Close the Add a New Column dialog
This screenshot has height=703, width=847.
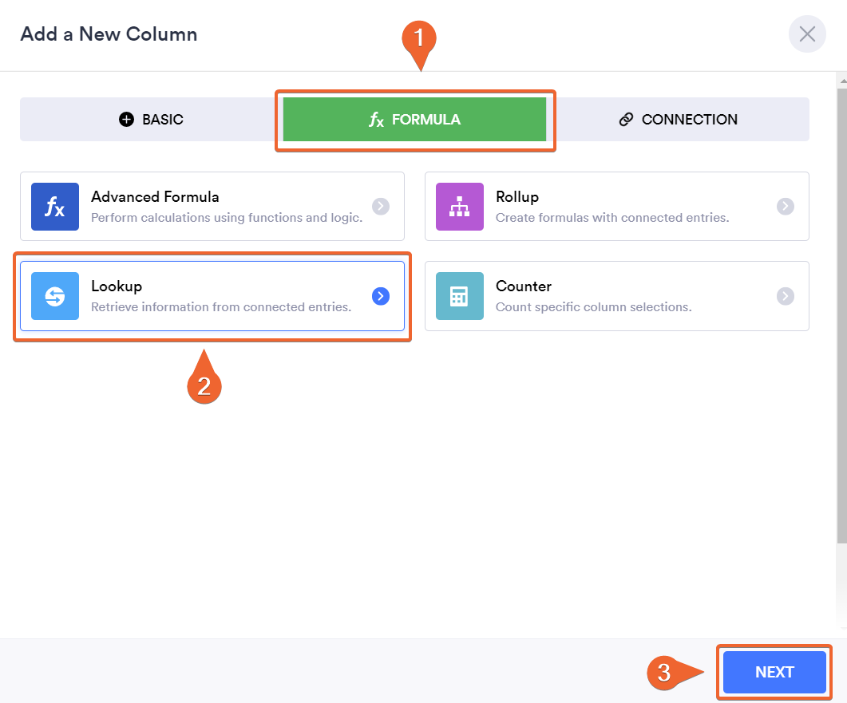(807, 34)
